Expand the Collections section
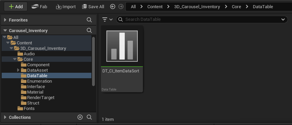Viewport: 292px width, 125px height. coord(5,117)
